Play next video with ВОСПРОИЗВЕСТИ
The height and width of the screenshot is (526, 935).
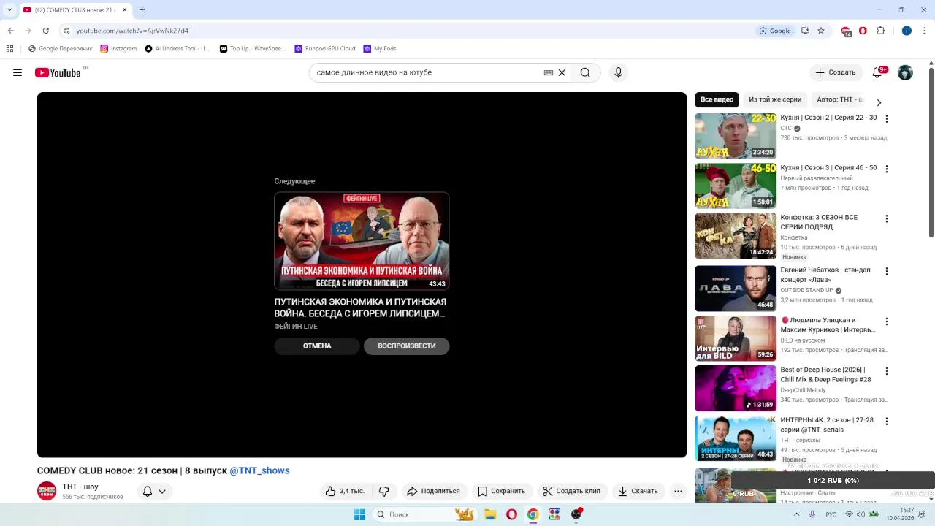407,346
